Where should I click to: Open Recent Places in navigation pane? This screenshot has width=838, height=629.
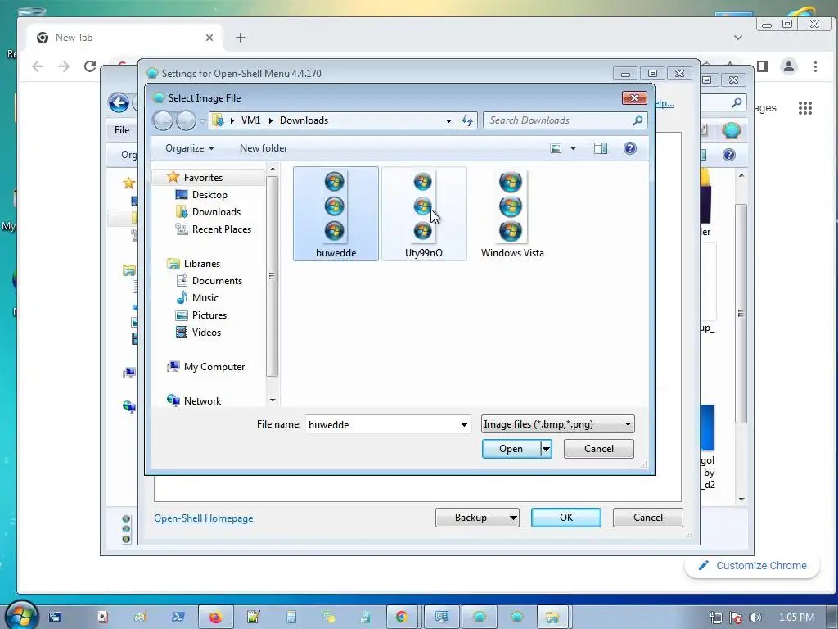221,229
